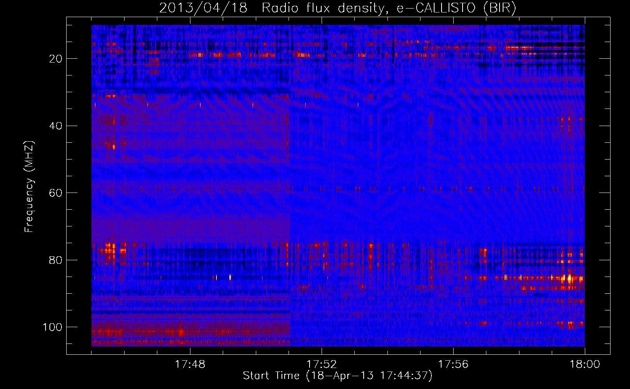This screenshot has height=389, width=630.
Task: Click the 17:48 time tick label
Action: pyautogui.click(x=190, y=364)
